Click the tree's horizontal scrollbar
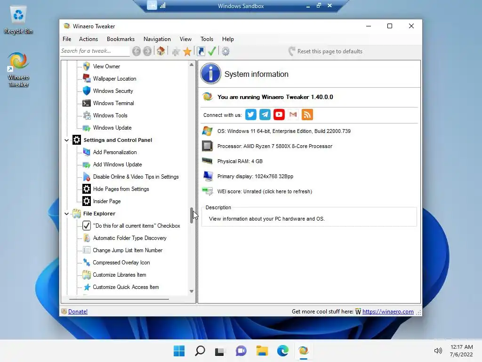The image size is (482, 362). click(119, 299)
